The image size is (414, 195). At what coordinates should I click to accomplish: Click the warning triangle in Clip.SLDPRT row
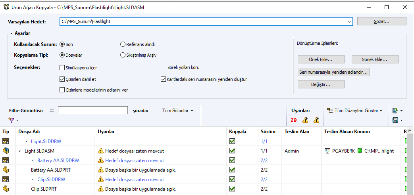pyautogui.click(x=100, y=189)
